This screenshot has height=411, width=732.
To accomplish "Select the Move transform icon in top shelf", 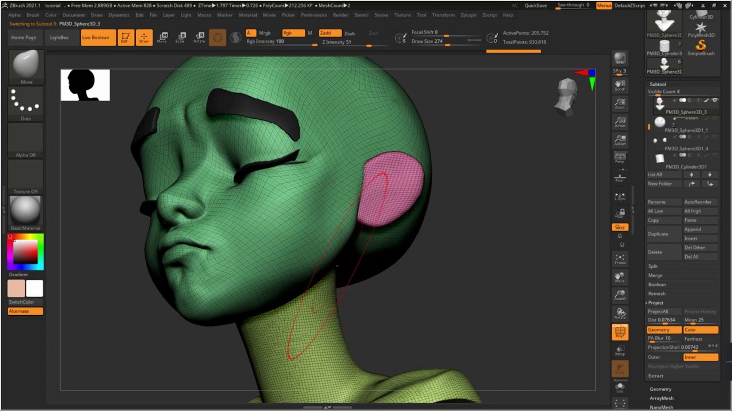I will [x=162, y=38].
